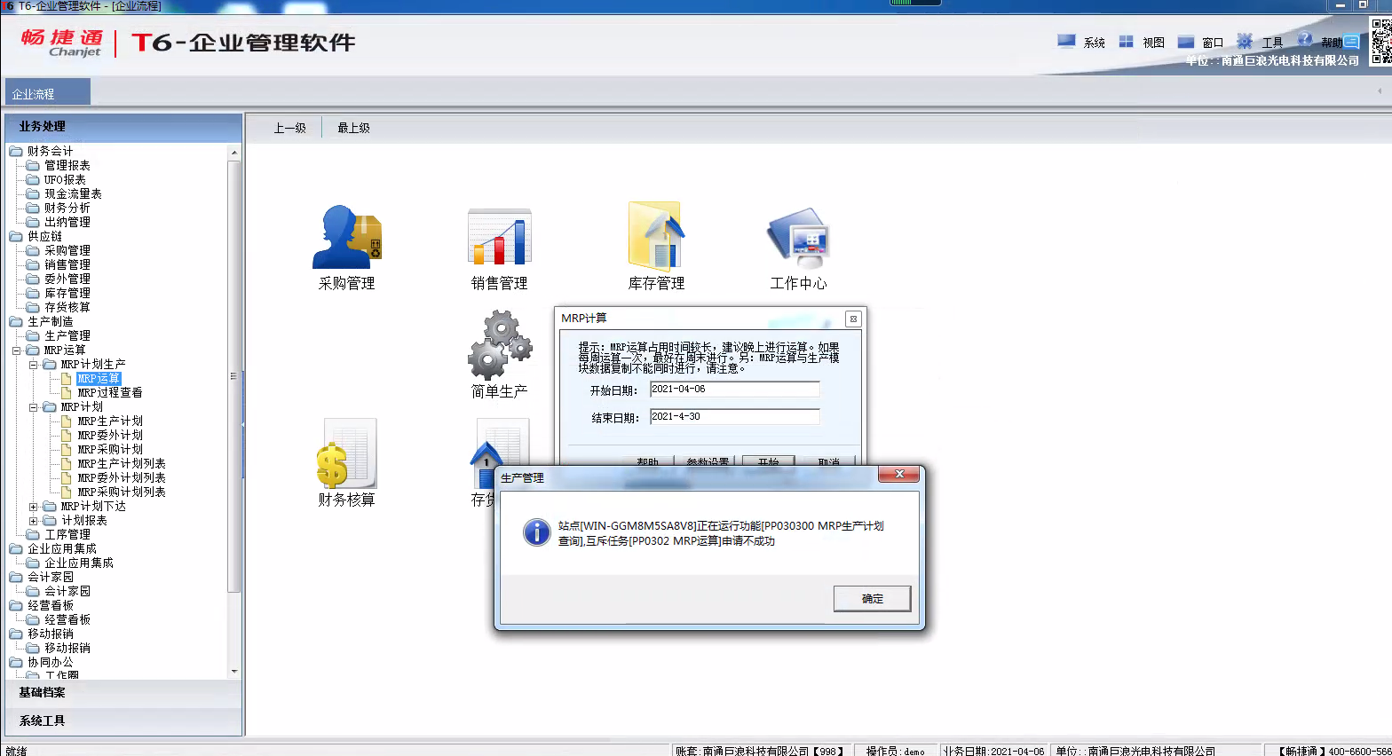Select MRP委外计划列表 in the tree
This screenshot has height=756, width=1392.
(x=122, y=477)
